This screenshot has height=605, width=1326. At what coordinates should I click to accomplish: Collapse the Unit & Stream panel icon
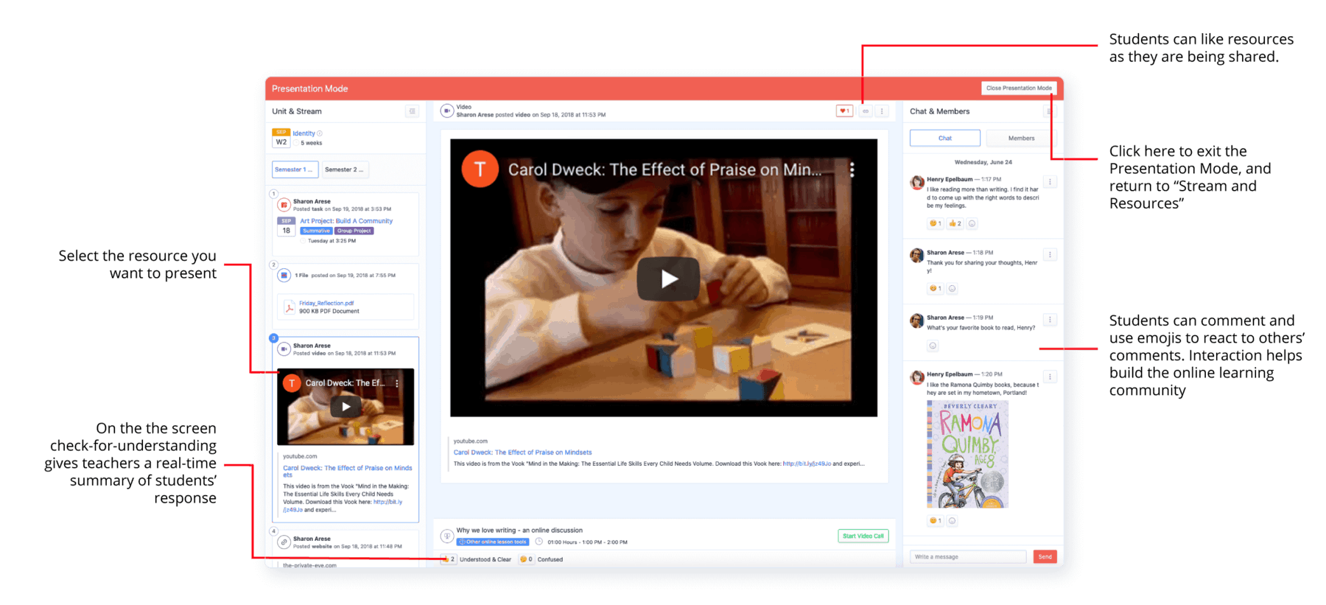point(412,111)
